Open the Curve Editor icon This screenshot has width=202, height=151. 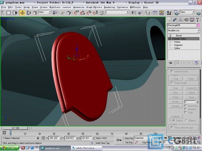(x=155, y=13)
